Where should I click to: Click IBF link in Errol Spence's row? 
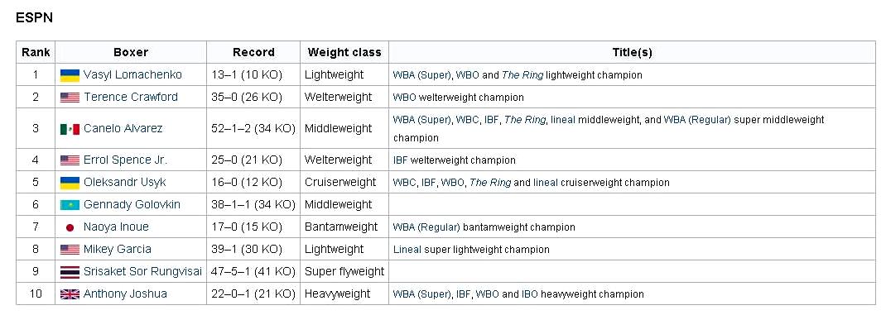click(400, 160)
